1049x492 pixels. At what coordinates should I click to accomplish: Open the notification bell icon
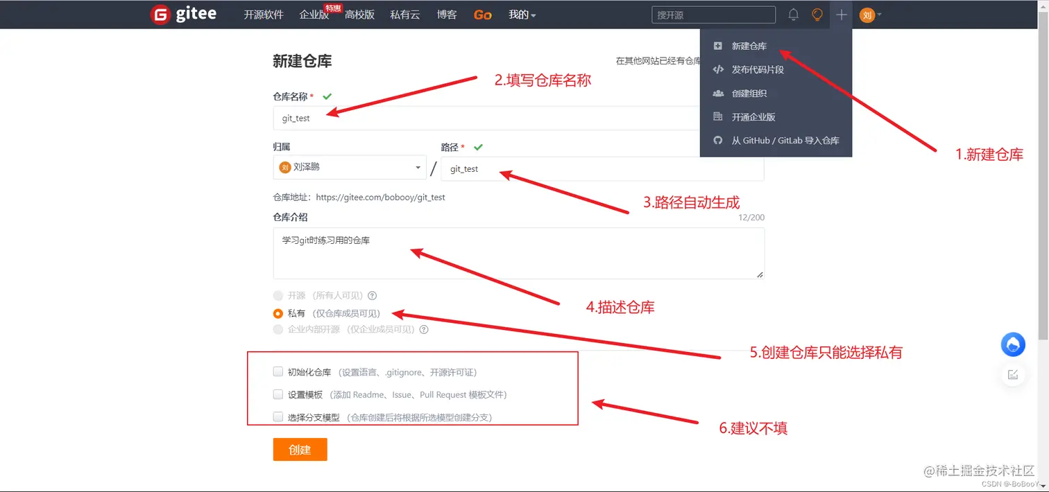(793, 14)
